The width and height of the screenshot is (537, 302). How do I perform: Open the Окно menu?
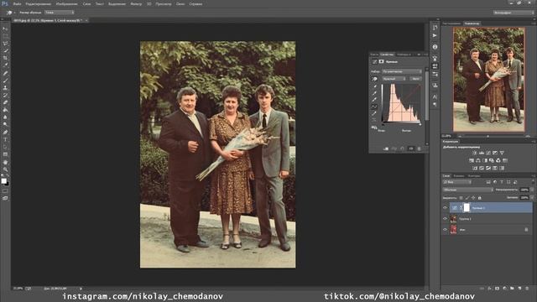180,4
